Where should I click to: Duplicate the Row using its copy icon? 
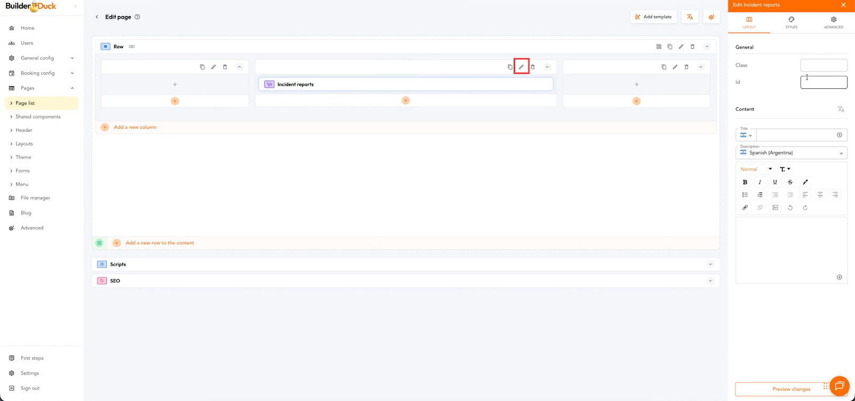coord(670,47)
